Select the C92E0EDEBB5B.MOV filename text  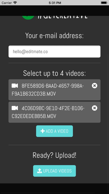click(x=34, y=116)
